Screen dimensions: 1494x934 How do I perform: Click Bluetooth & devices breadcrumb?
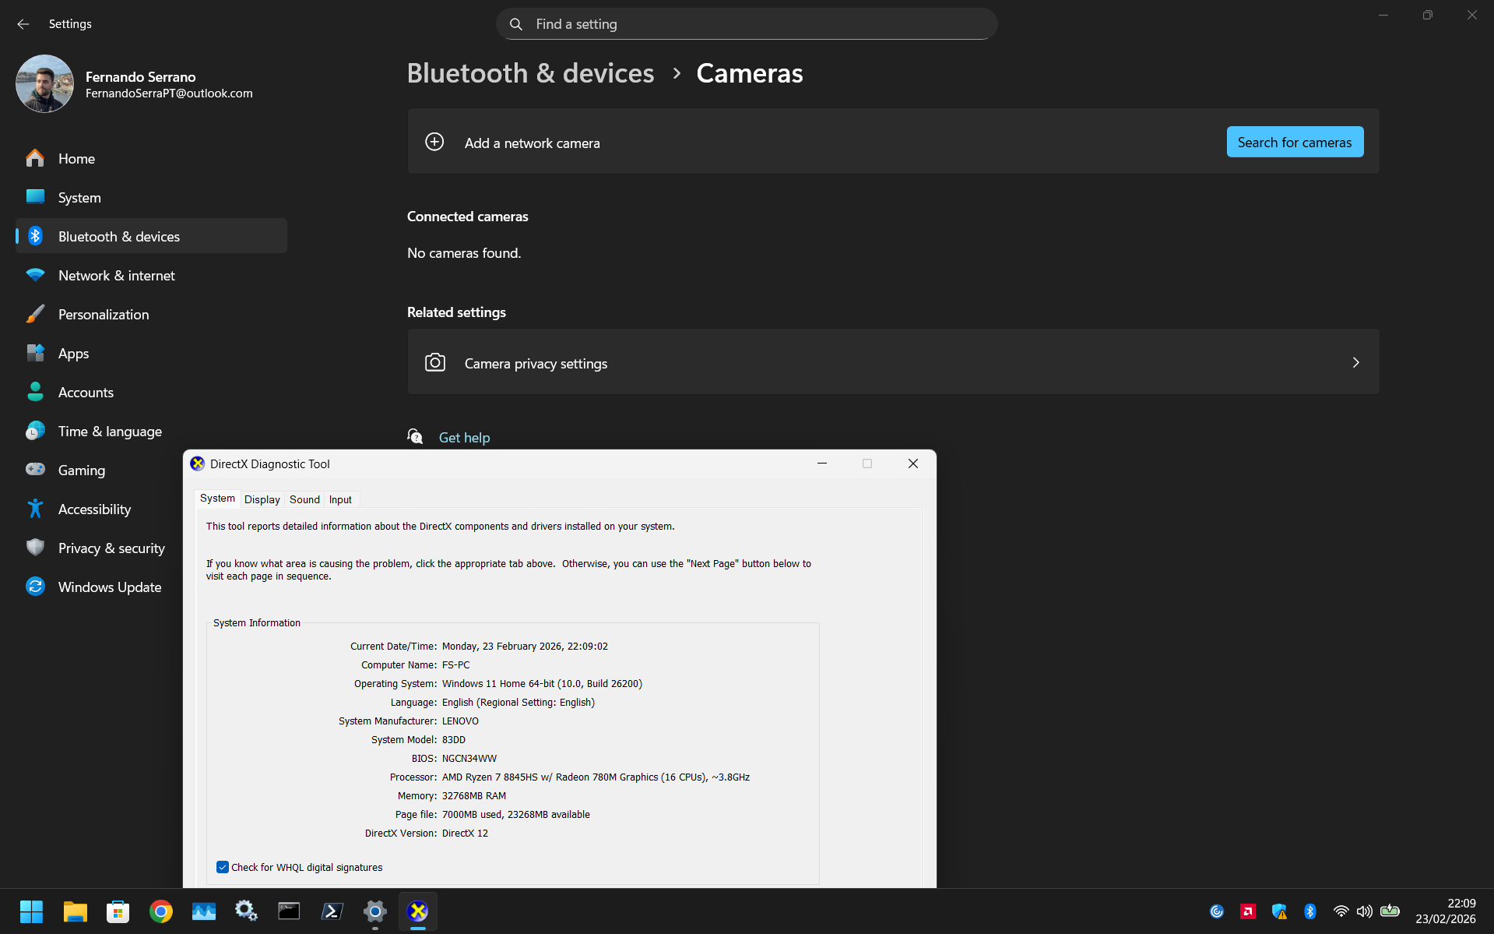coord(530,73)
